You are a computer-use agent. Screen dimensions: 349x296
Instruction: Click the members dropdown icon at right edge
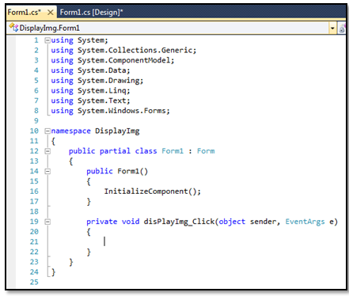point(342,28)
